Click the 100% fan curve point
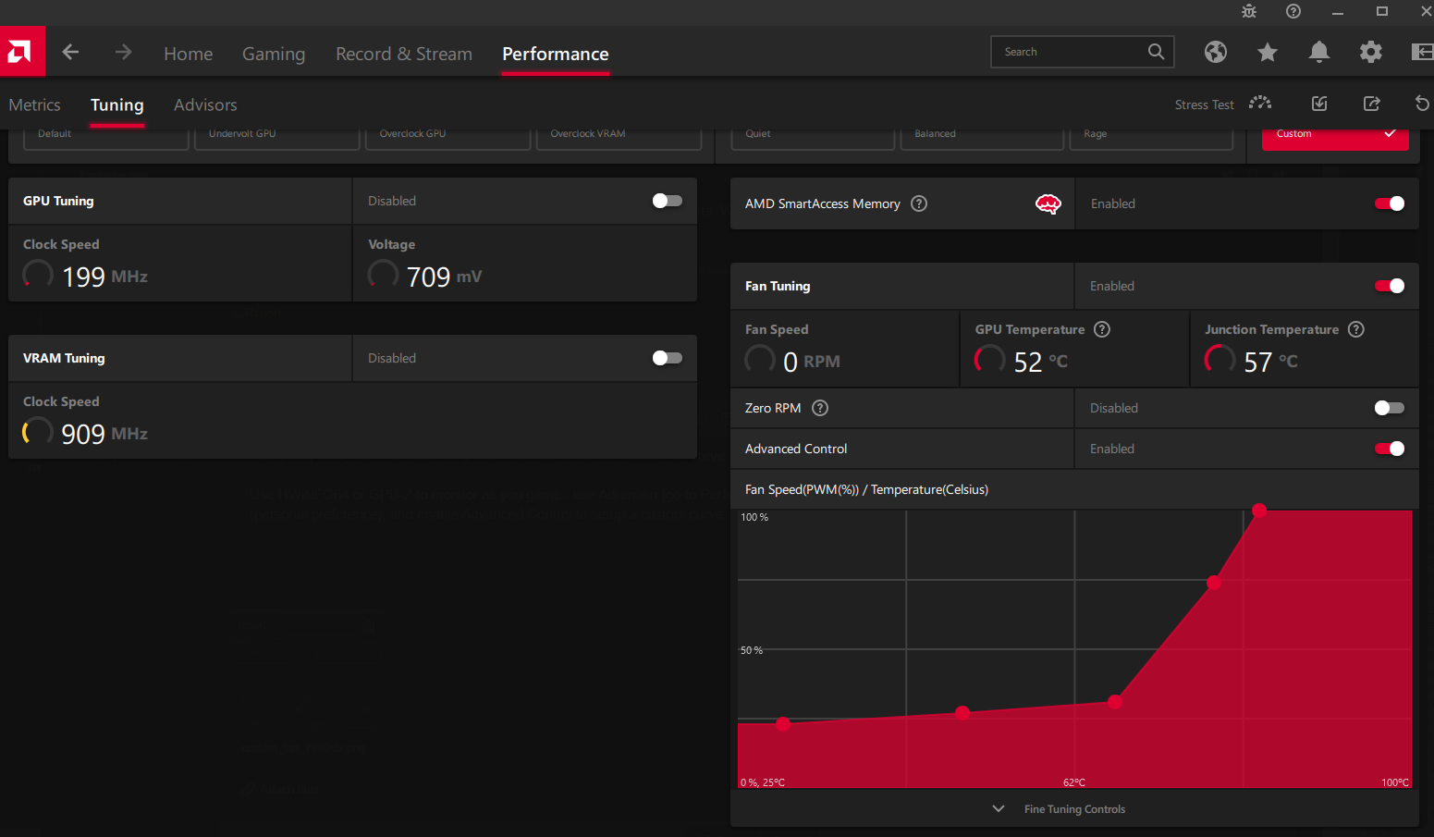The image size is (1434, 837). pyautogui.click(x=1258, y=511)
